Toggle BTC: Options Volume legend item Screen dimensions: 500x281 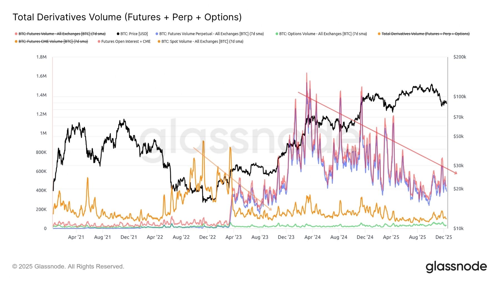click(323, 34)
